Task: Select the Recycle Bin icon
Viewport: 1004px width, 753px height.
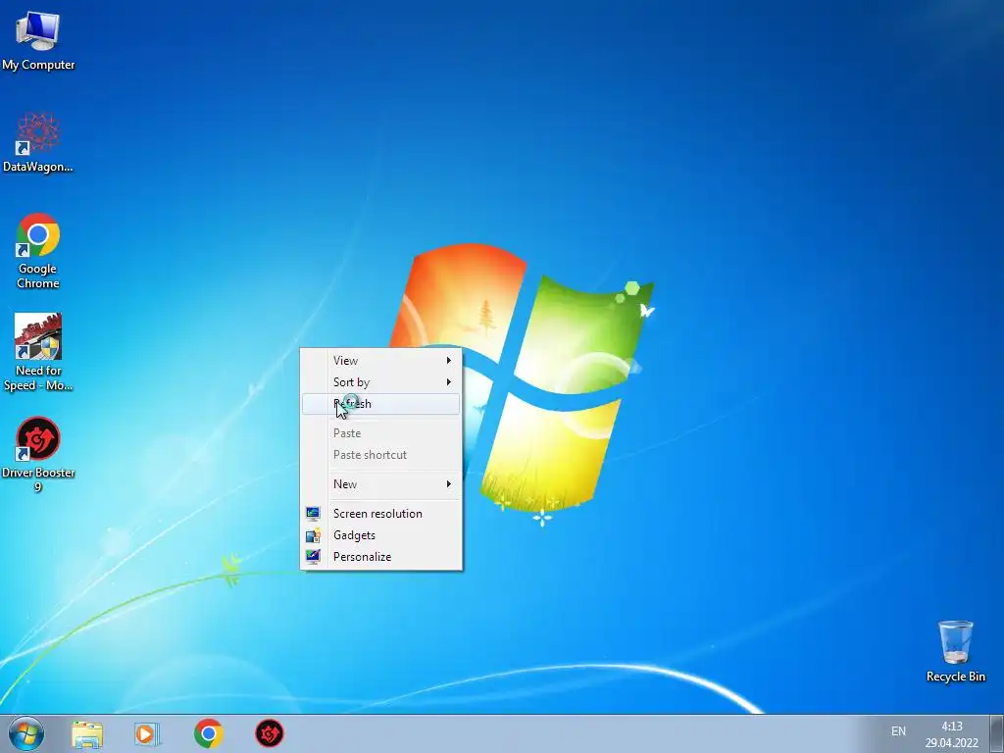Action: (x=955, y=651)
